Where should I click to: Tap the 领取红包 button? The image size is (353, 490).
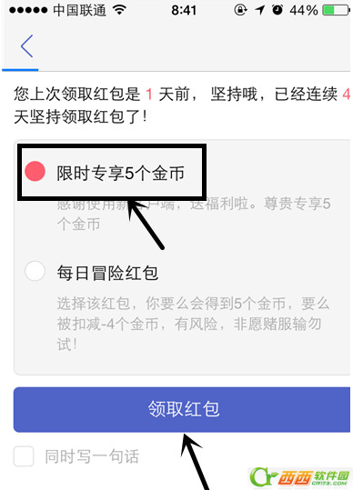pos(182,409)
